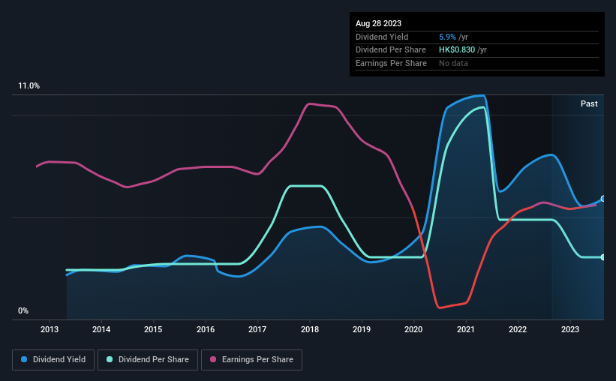Click the Aug 28 2023 tooltip date
616x381 pixels.
[x=378, y=23]
